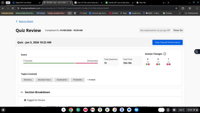Open YouTube from the shelf
200x113 pixels.
coord(85,110)
